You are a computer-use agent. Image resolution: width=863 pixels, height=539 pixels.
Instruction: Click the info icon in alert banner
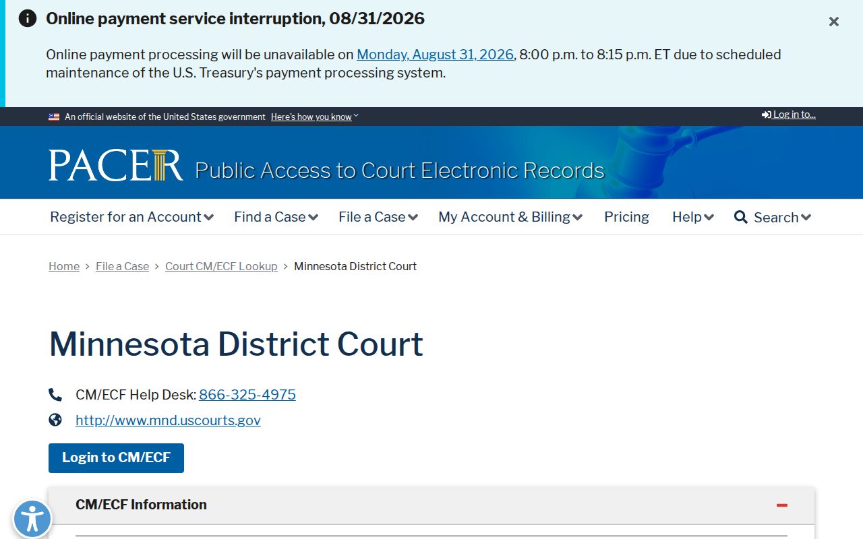tap(28, 18)
